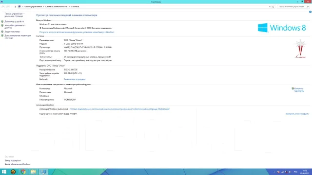Click 'Изменить параметры' link
This screenshot has width=312, height=175.
pyautogui.click(x=299, y=89)
